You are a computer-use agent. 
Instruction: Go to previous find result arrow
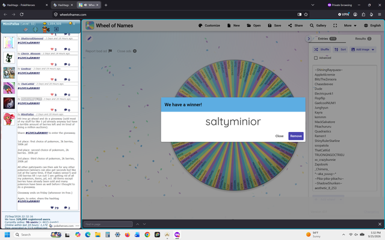click(138, 224)
